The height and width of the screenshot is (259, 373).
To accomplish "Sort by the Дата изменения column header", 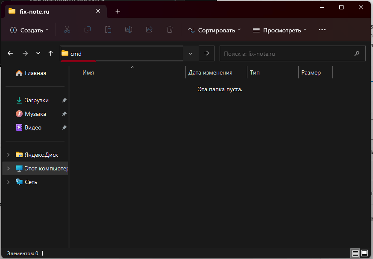I will coord(210,72).
